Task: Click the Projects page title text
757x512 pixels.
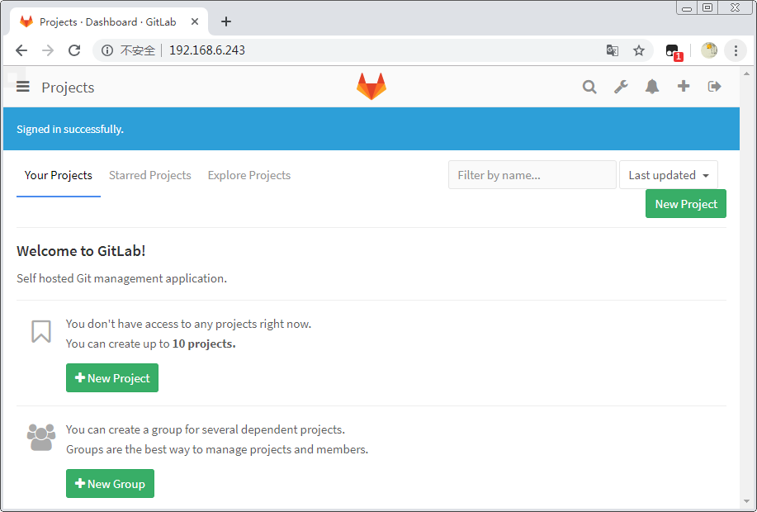Action: 68,88
